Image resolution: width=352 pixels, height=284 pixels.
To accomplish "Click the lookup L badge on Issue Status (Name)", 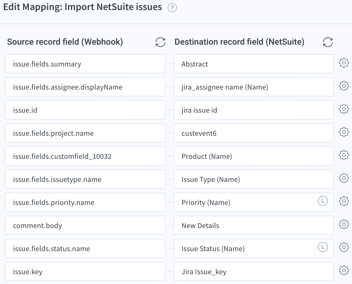I will click(323, 247).
